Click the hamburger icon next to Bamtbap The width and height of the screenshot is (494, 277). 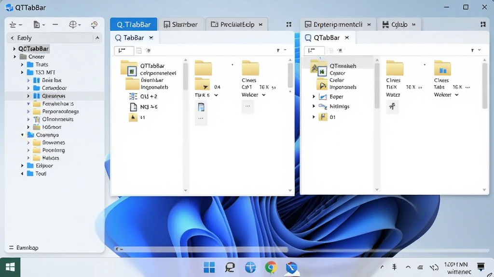click(x=12, y=248)
